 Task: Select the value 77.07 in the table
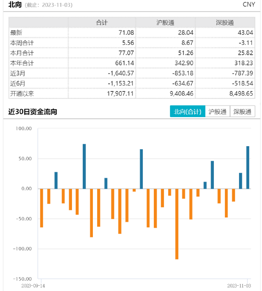[x=126, y=53]
